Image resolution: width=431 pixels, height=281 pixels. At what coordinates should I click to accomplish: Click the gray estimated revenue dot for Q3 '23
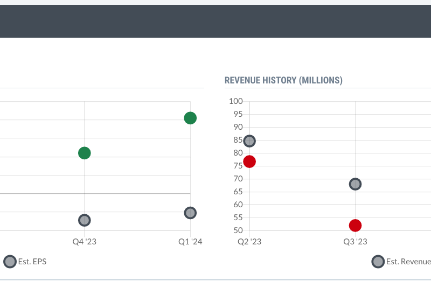click(355, 184)
